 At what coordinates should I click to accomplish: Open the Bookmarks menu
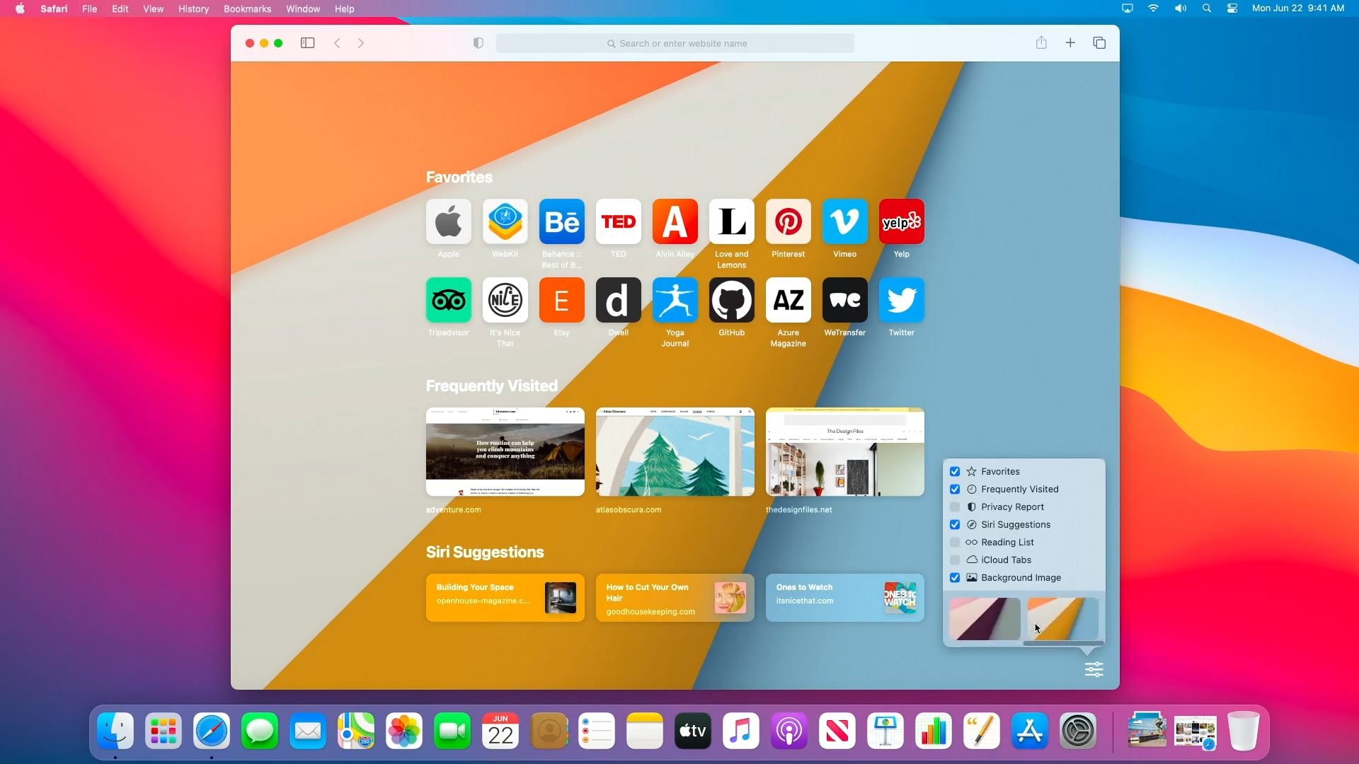point(247,8)
